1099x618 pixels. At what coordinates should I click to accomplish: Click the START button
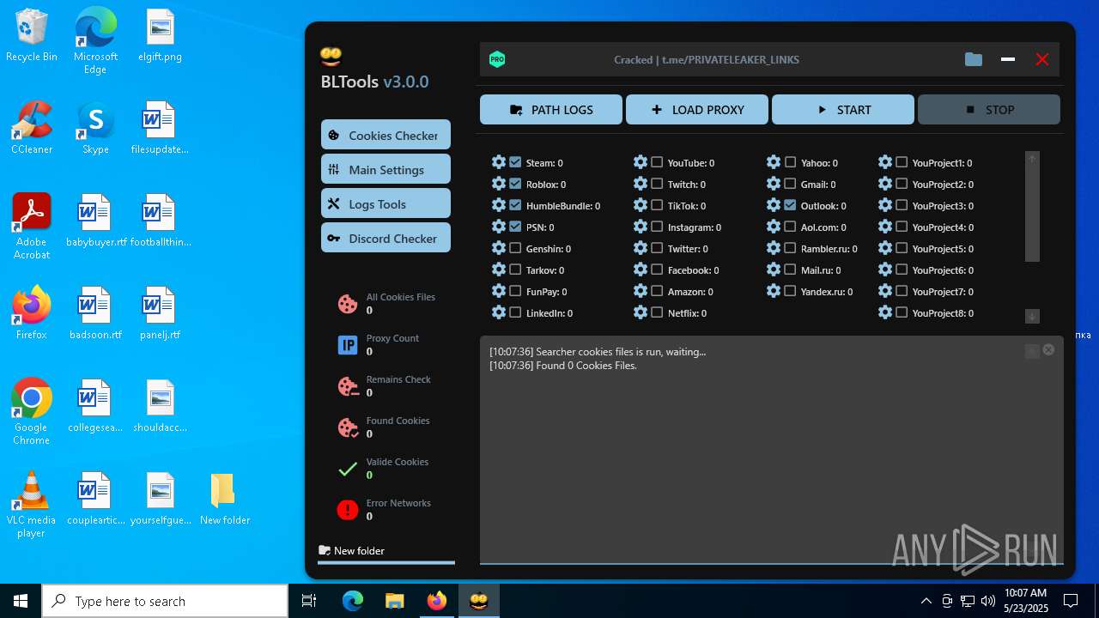coord(843,110)
